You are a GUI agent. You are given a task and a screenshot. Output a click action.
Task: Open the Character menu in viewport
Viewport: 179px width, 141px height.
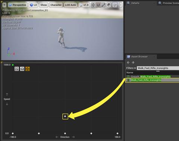(56, 5)
